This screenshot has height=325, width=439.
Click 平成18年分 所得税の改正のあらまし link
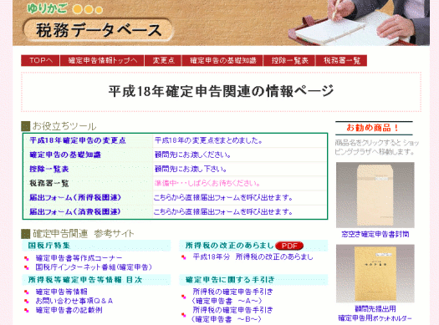point(253,256)
